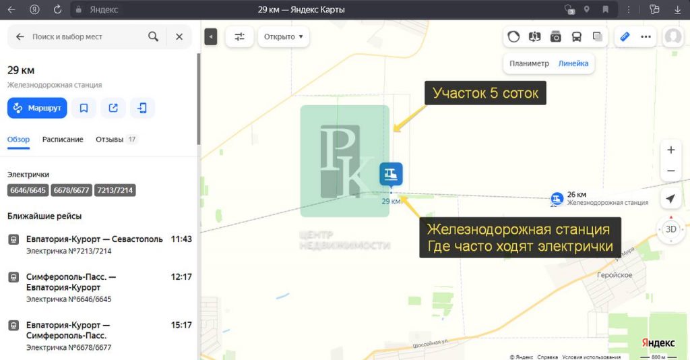Open the map layers selector icon
The image size is (690, 360).
tap(597, 36)
